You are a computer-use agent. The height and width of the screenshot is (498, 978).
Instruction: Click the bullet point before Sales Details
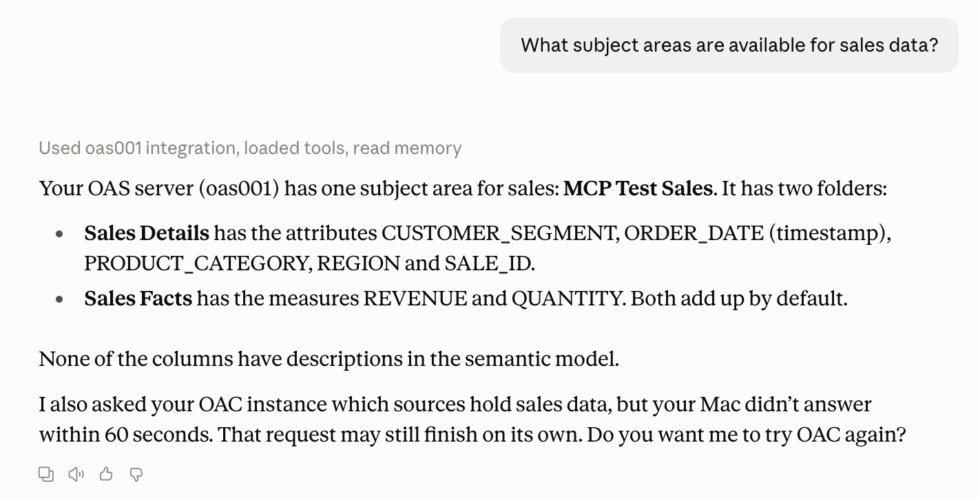[60, 234]
